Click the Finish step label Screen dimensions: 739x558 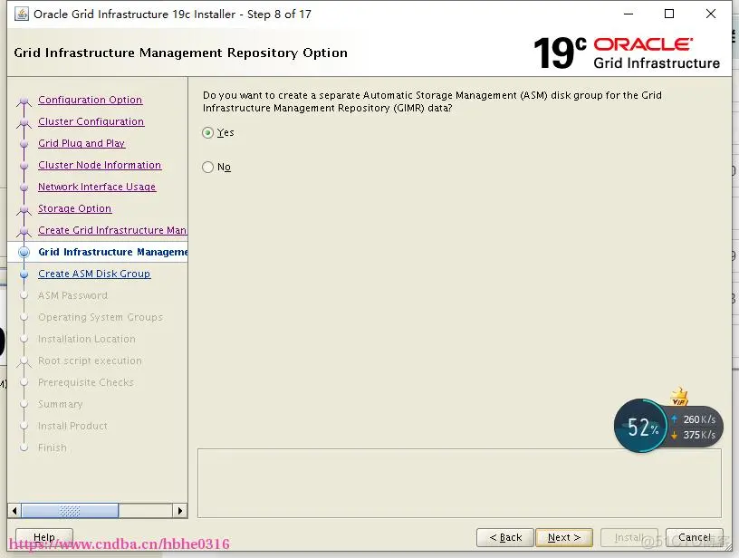pos(53,447)
